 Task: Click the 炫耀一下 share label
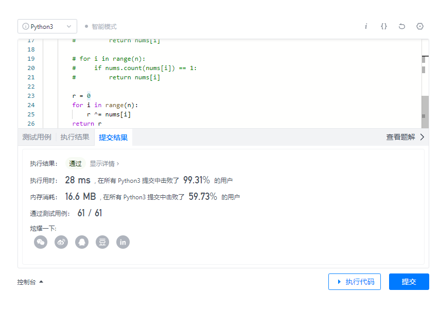tap(43, 229)
